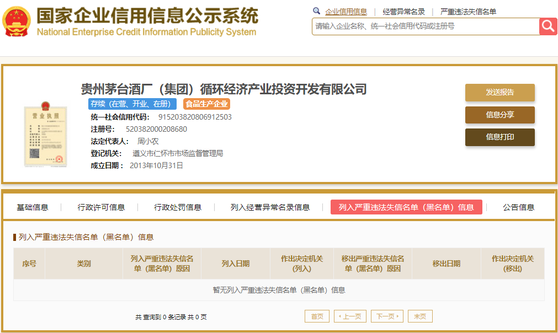Click the company name title 贵州茅台酒厂（集团）循环经济产业投资开发有限公司
Image resolution: width=558 pixels, height=333 pixels.
(x=224, y=89)
